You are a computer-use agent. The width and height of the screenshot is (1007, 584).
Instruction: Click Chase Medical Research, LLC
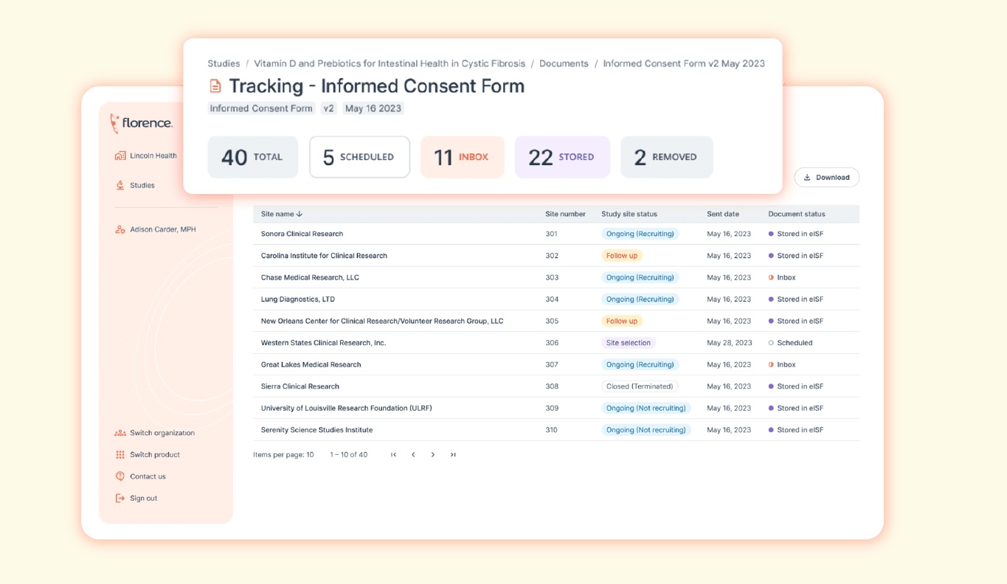click(x=310, y=277)
